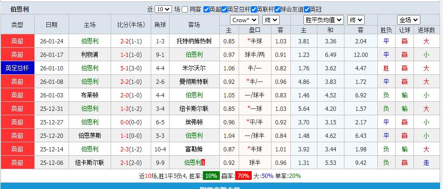443x189 pixels.
Task: Open the 胜平负均值 odds type dropdown
Action: pyautogui.click(x=324, y=20)
